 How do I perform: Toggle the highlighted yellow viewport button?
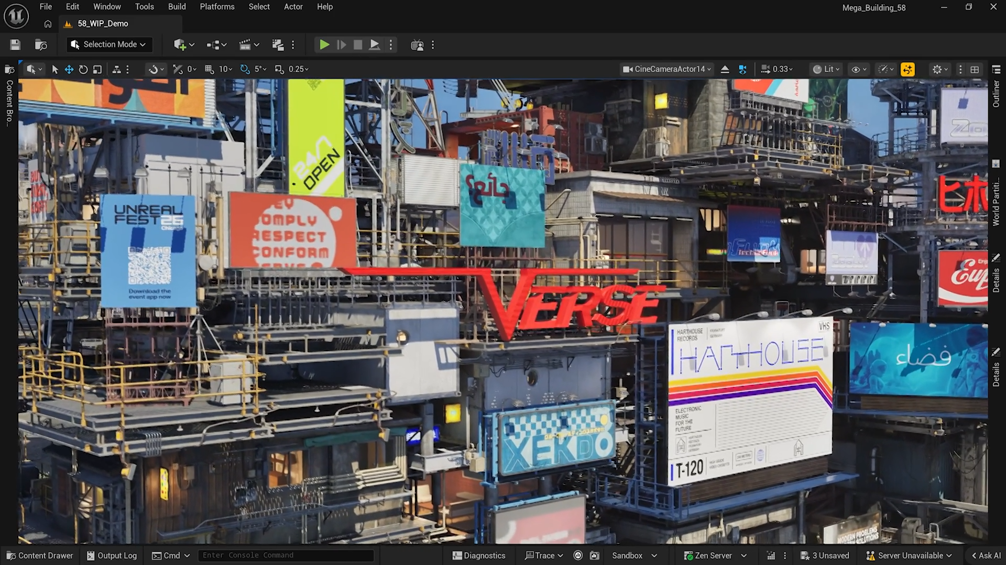pyautogui.click(x=907, y=69)
